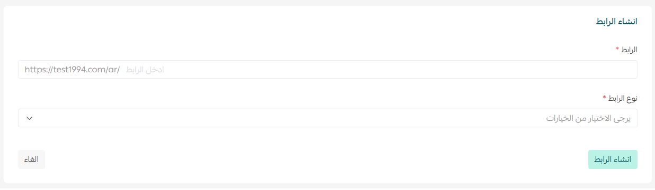This screenshot has width=655, height=190.
Task: Select the يرجى الاختيار من الخيارات placeholder
Action: pyautogui.click(x=588, y=118)
